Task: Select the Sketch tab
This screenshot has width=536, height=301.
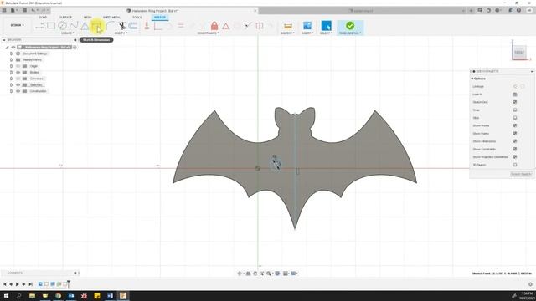Action: [x=160, y=17]
